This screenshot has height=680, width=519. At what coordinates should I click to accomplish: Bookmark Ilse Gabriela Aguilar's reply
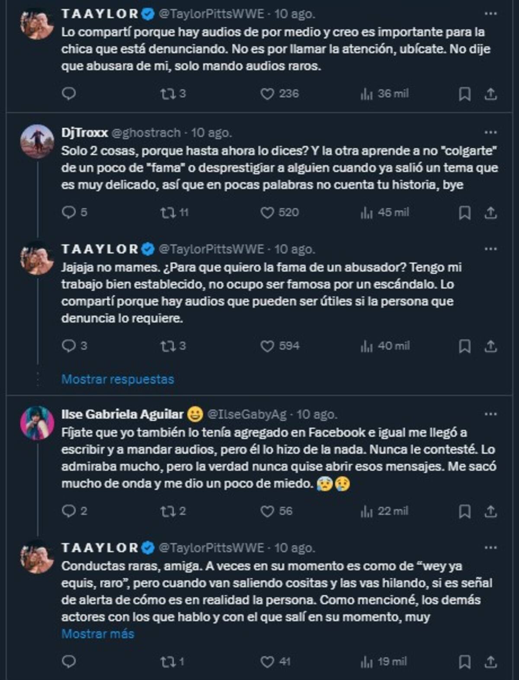[x=465, y=512]
